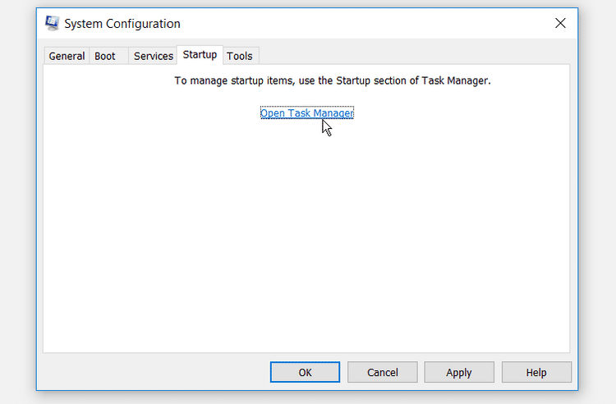Go to the Tools tab
Viewport: 616px width, 404px height.
coord(240,56)
